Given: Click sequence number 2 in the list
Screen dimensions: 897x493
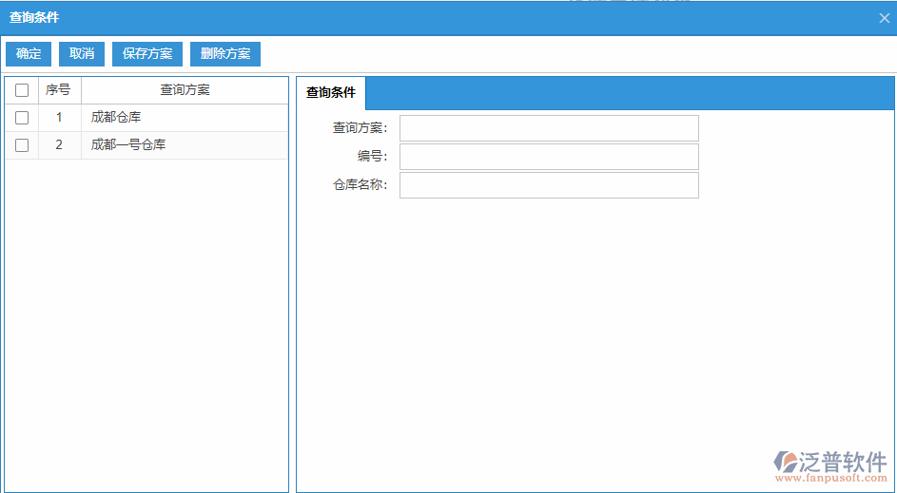Looking at the screenshot, I should [59, 145].
